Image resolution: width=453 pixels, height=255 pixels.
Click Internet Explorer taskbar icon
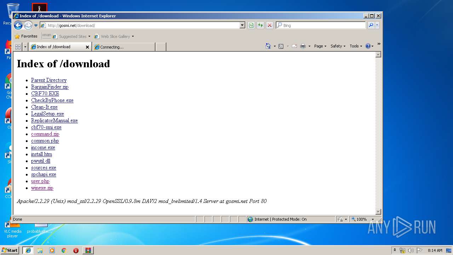[28, 250]
